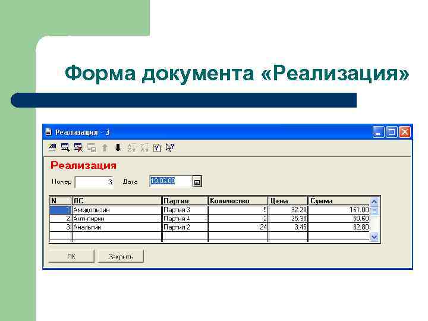
Task: Click the sort descending Z-A icon
Action: pyautogui.click(x=144, y=147)
